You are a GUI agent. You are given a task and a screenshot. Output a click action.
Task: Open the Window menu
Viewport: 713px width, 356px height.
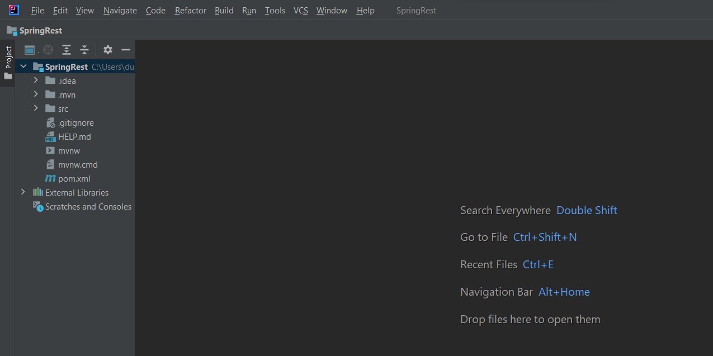(x=332, y=10)
